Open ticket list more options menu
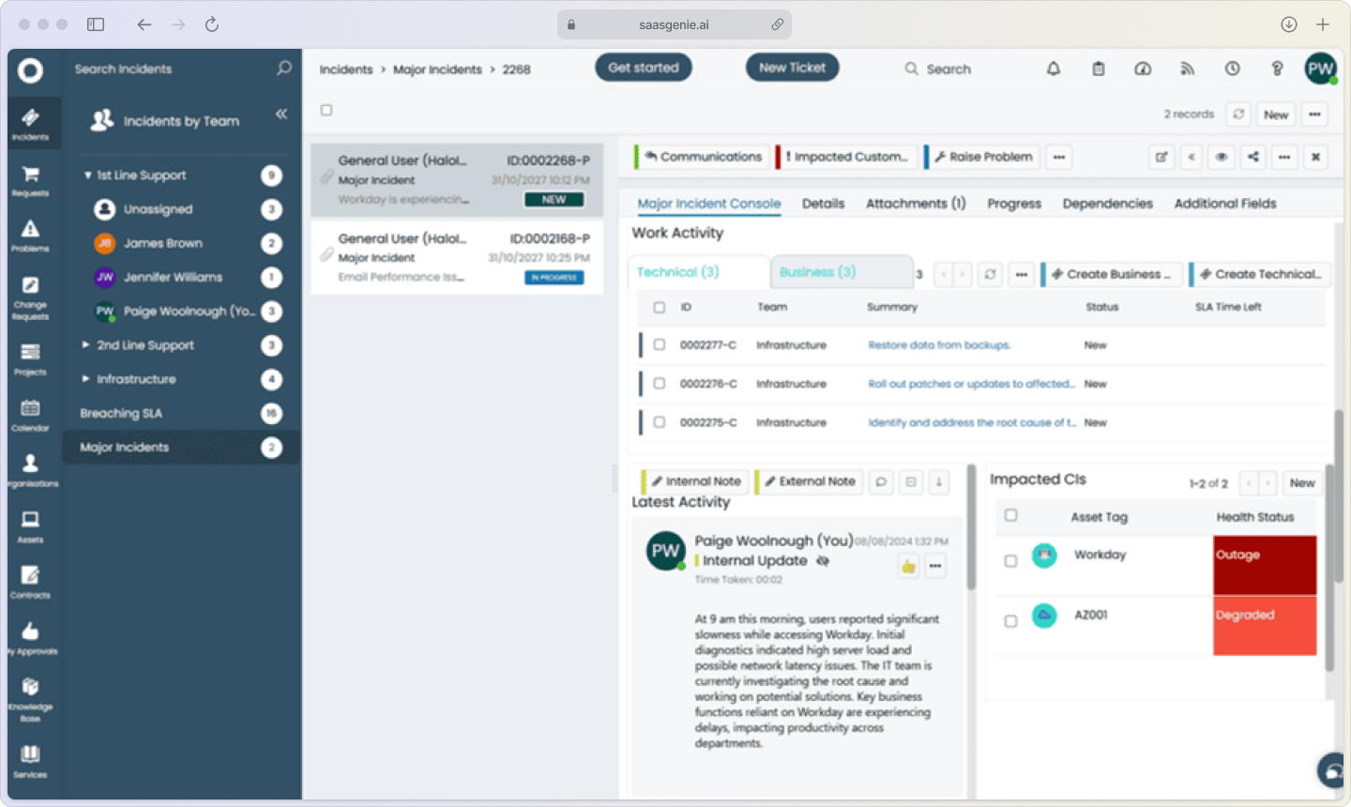 1315,114
